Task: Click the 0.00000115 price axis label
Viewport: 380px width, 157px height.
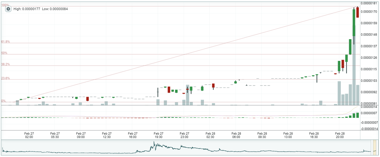Action: click(x=369, y=69)
